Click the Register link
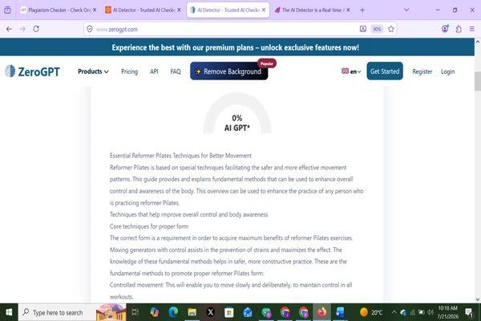 tap(422, 71)
